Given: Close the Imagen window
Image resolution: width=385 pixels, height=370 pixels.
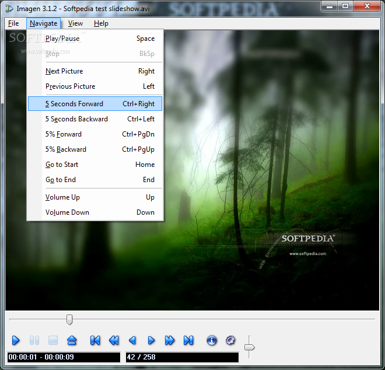Looking at the screenshot, I should (367, 6).
